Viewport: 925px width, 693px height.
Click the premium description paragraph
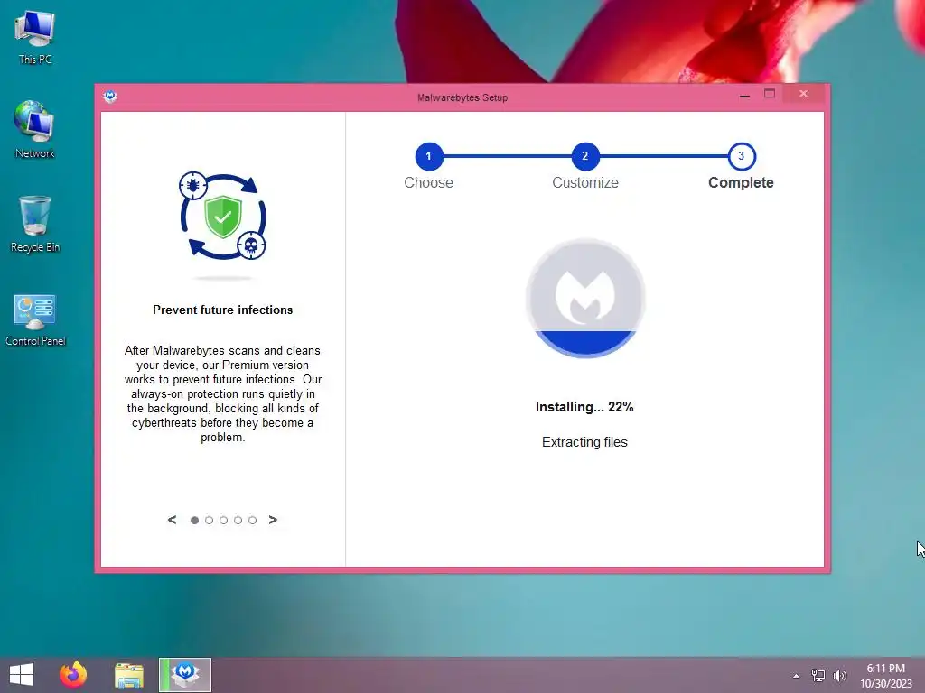coord(223,393)
